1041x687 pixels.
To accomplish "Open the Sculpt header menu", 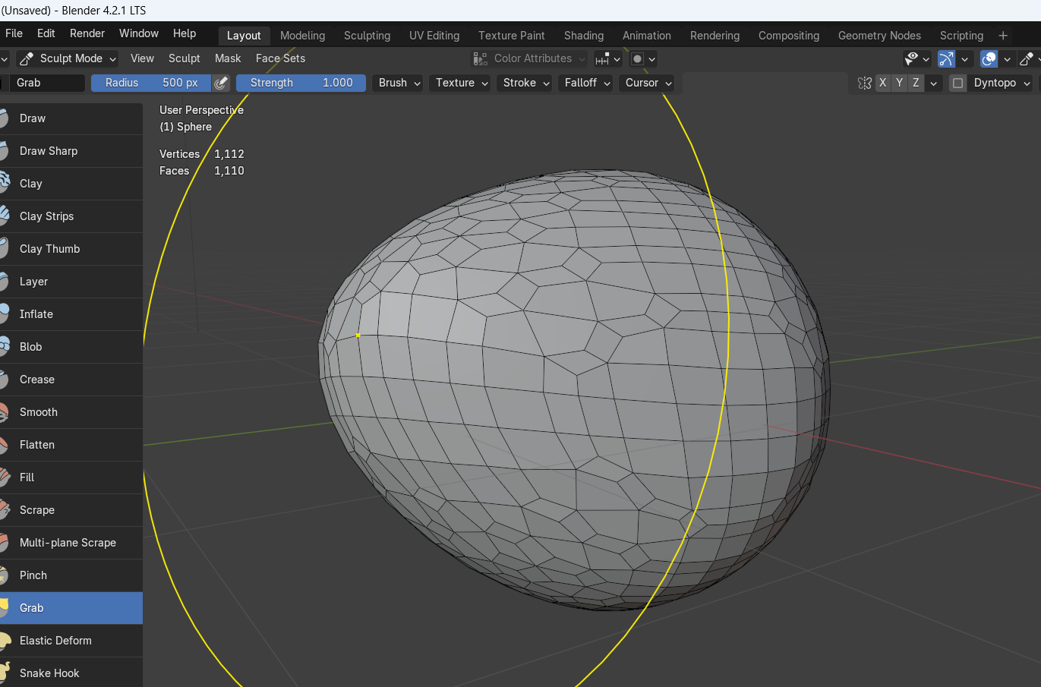I will [x=185, y=58].
